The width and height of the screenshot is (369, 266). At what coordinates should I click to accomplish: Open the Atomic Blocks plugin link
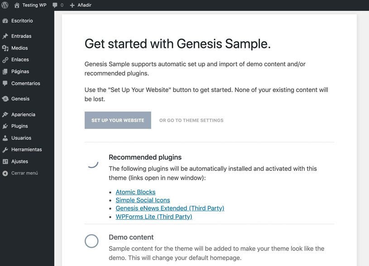tap(135, 192)
